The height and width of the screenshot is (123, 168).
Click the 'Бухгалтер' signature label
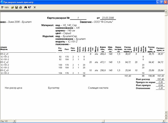(x=54, y=88)
